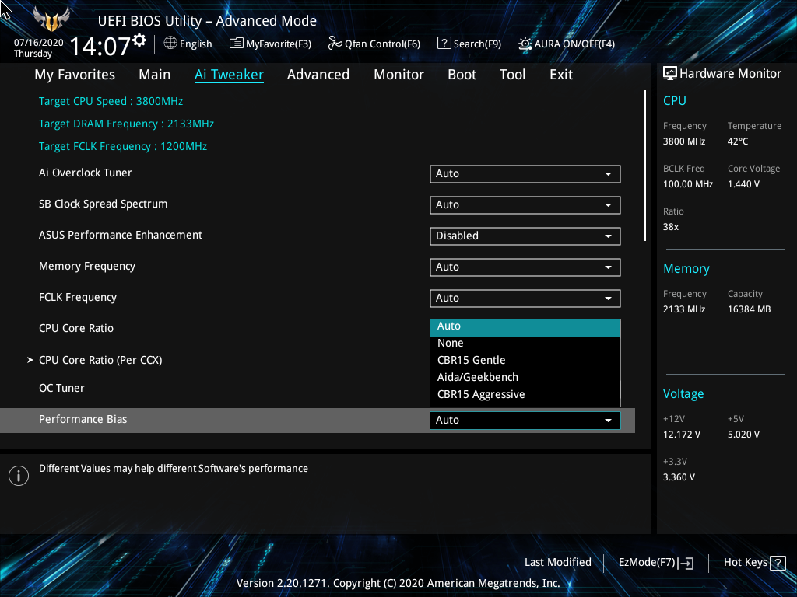797x597 pixels.
Task: Click EzMode(F7) label
Action: [x=647, y=563]
